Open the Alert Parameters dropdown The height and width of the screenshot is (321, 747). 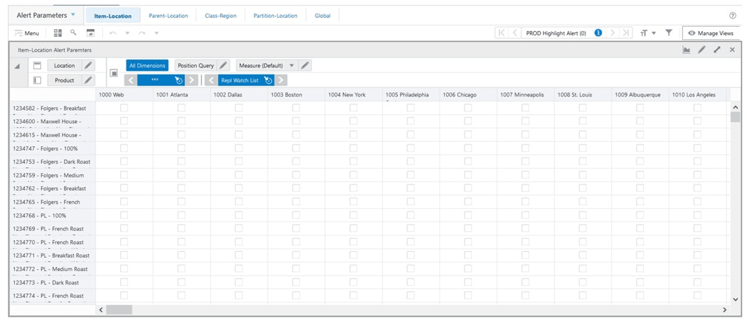tap(72, 15)
